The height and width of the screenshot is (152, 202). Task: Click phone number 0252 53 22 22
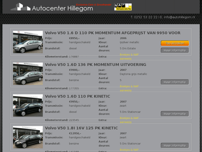pyautogui.click(x=146, y=17)
